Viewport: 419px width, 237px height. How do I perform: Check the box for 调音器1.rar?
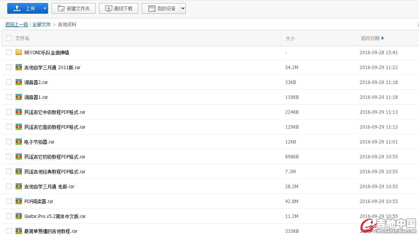(x=9, y=97)
